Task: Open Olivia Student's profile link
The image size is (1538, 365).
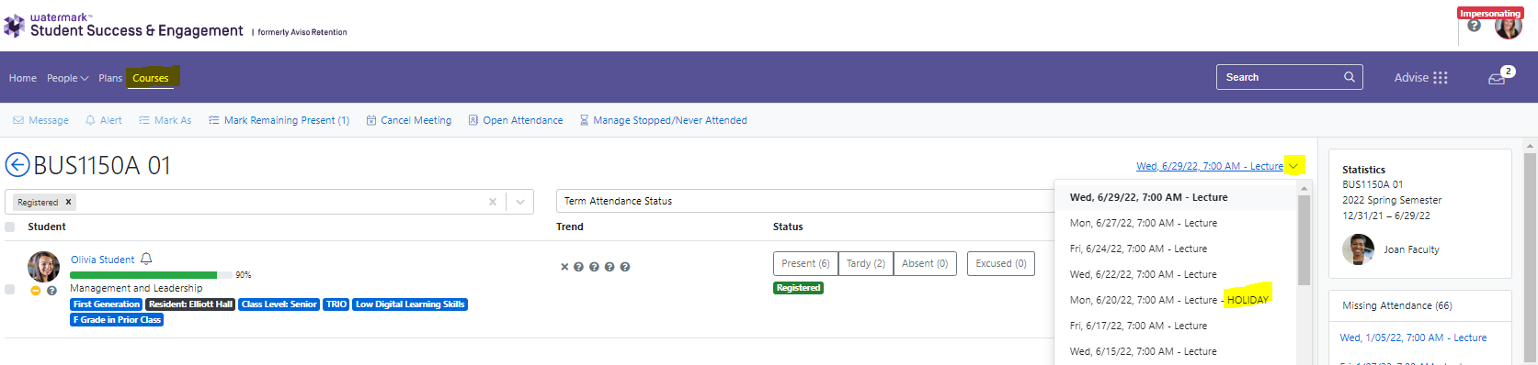Action: pyautogui.click(x=102, y=260)
